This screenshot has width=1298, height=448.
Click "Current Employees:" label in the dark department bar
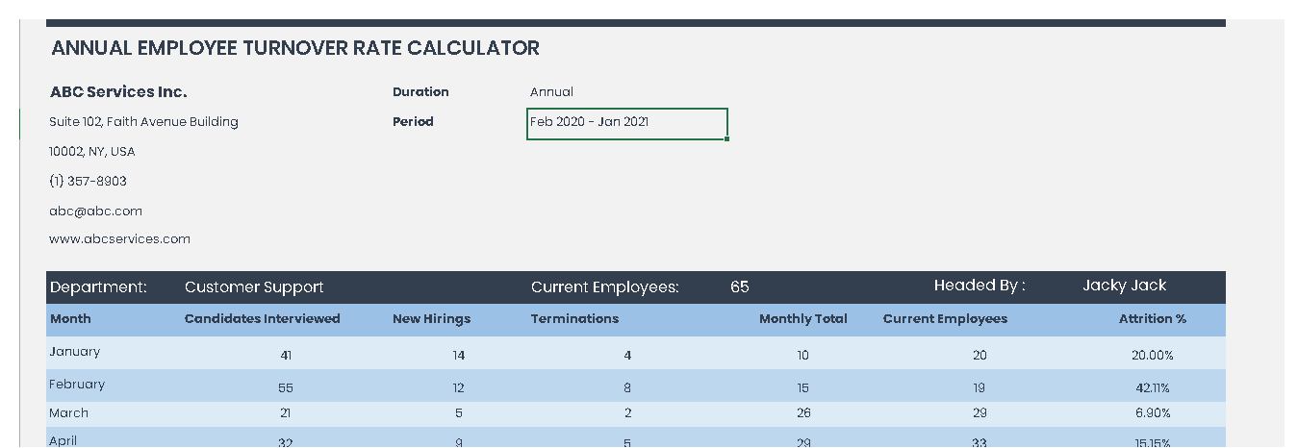605,287
